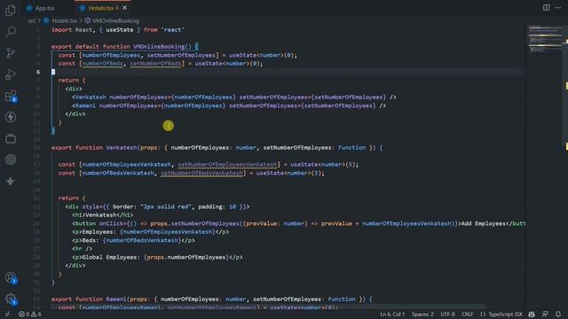Change end of line sequence CRLF
The width and height of the screenshot is (568, 319).
click(x=468, y=315)
